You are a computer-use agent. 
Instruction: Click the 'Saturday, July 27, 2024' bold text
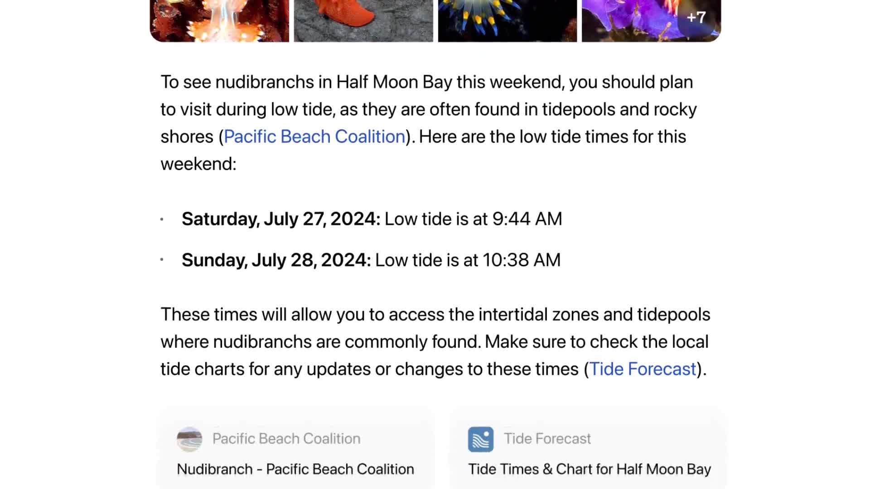coord(281,219)
